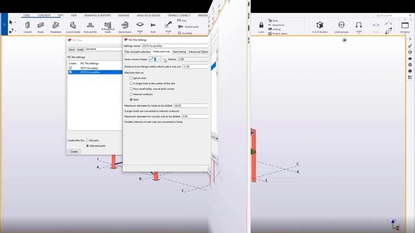Select the Plate tool

(140, 27)
